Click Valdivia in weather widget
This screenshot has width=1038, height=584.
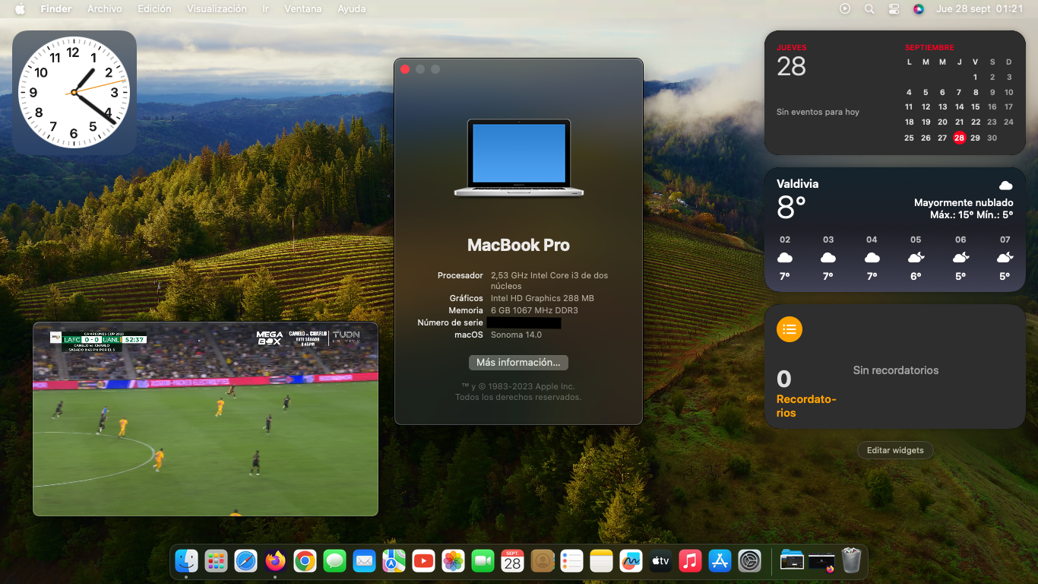pyautogui.click(x=797, y=184)
